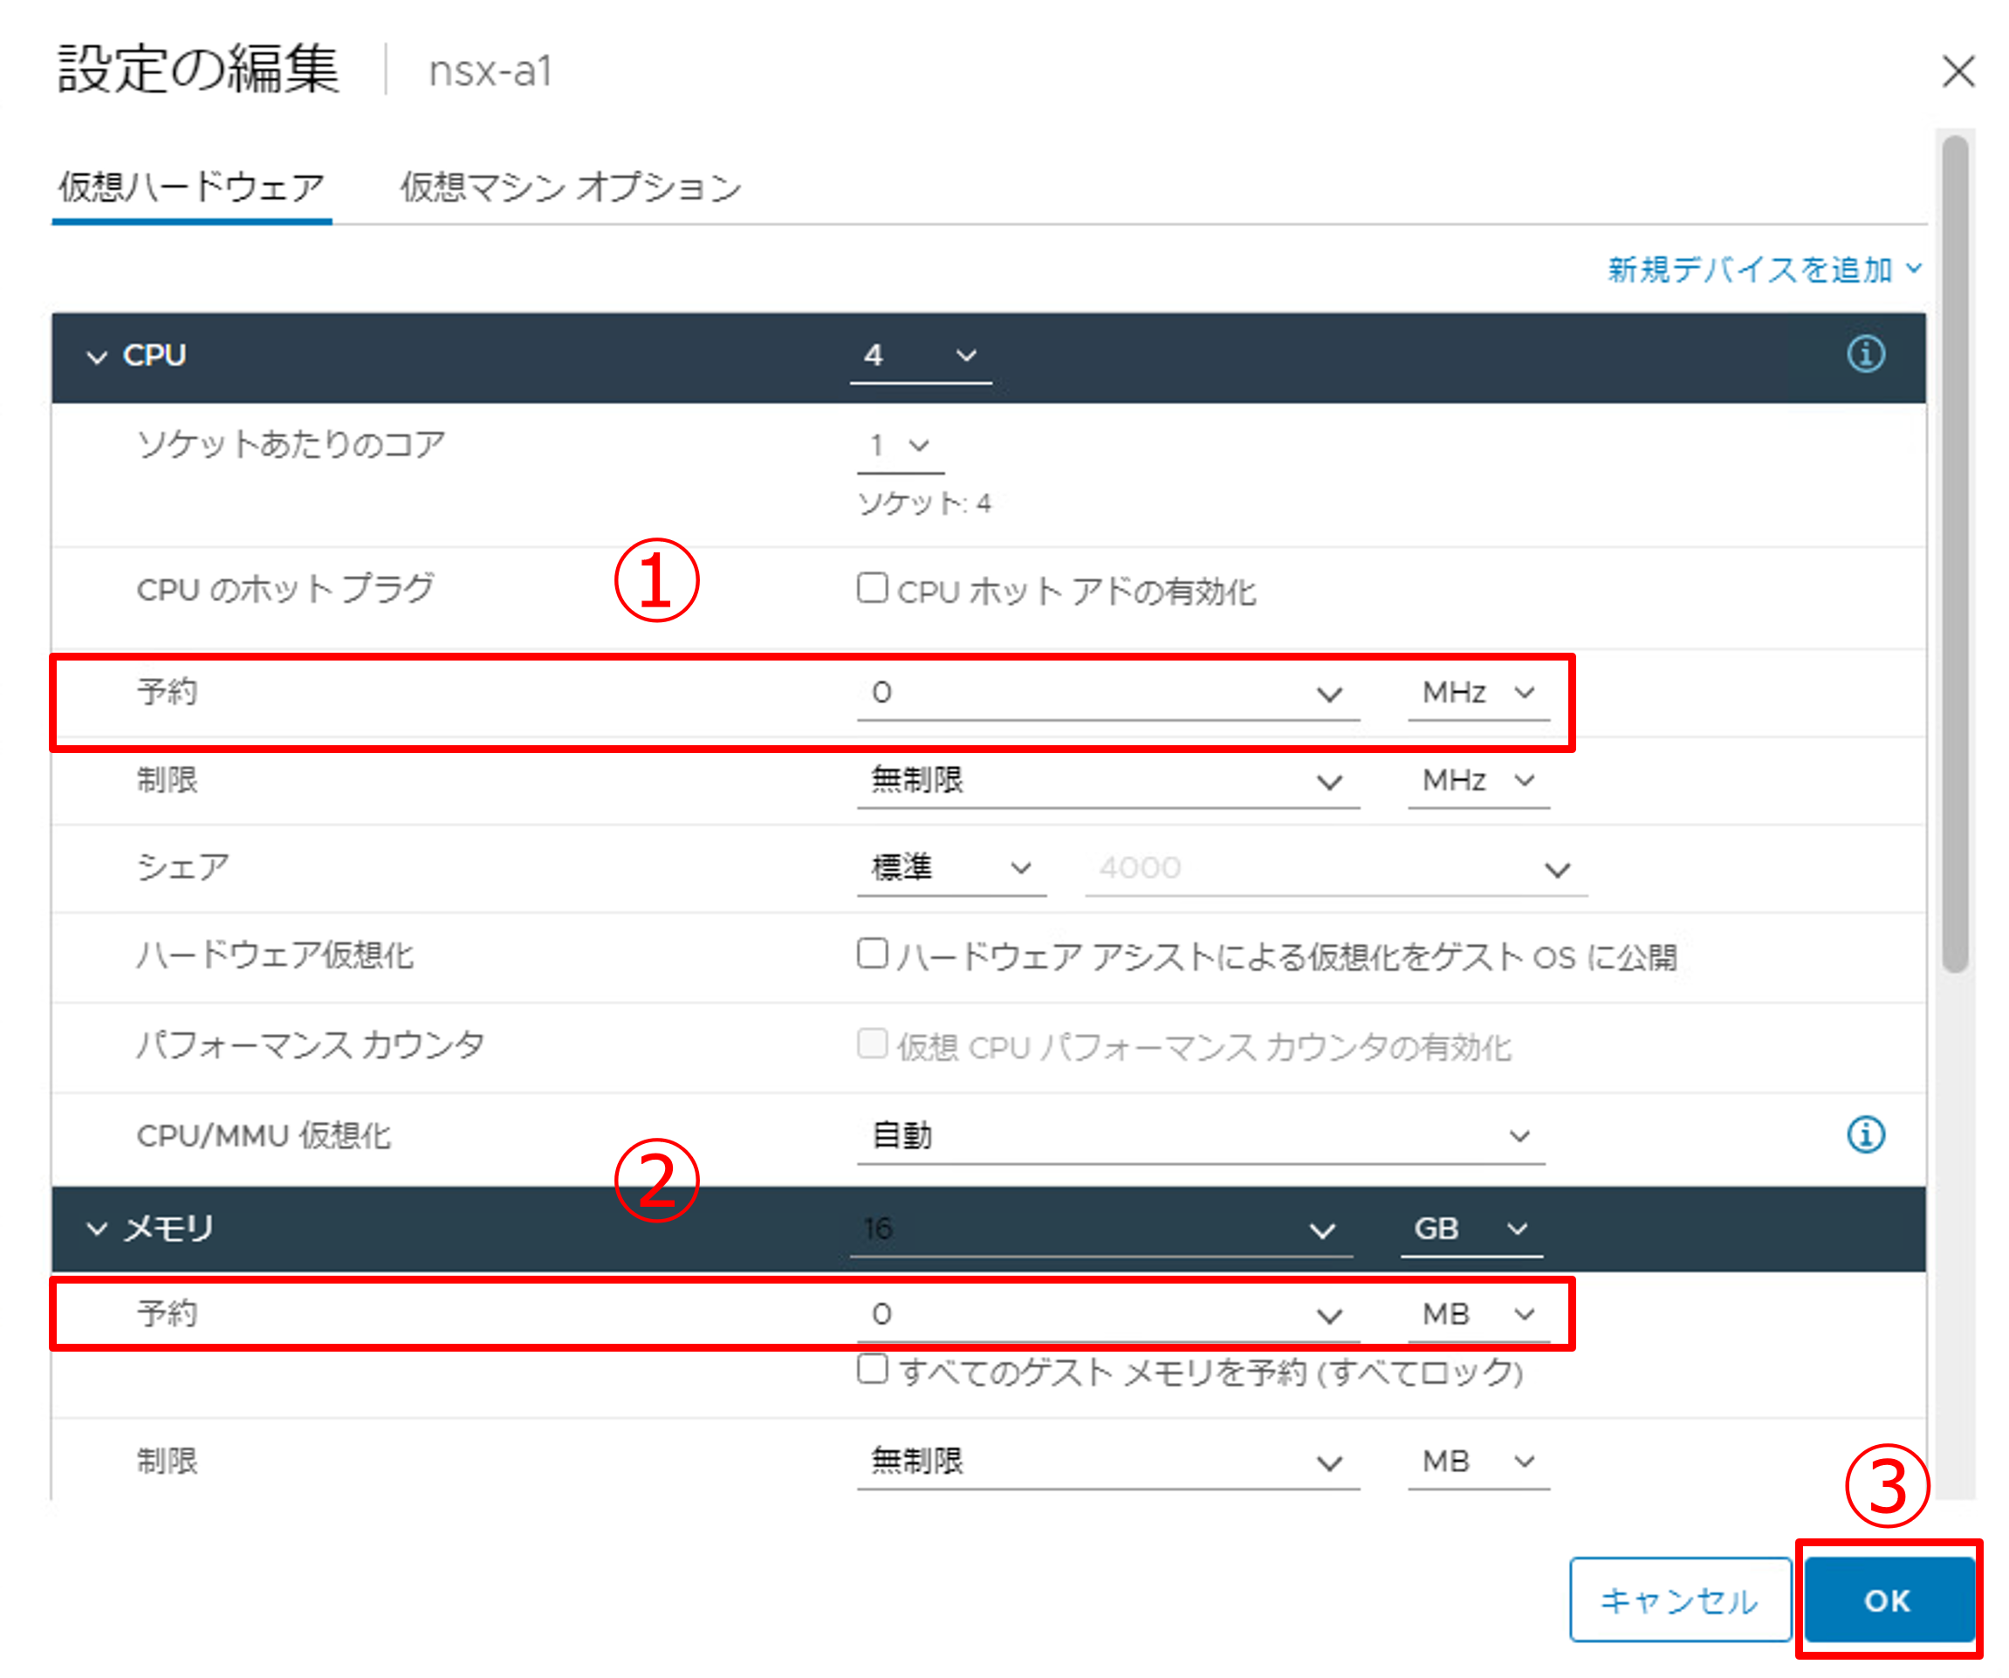
Task: Click the キャンセル button
Action: pyautogui.click(x=1679, y=1600)
